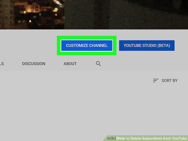Open YouTube Studio (Beta)

point(147,45)
